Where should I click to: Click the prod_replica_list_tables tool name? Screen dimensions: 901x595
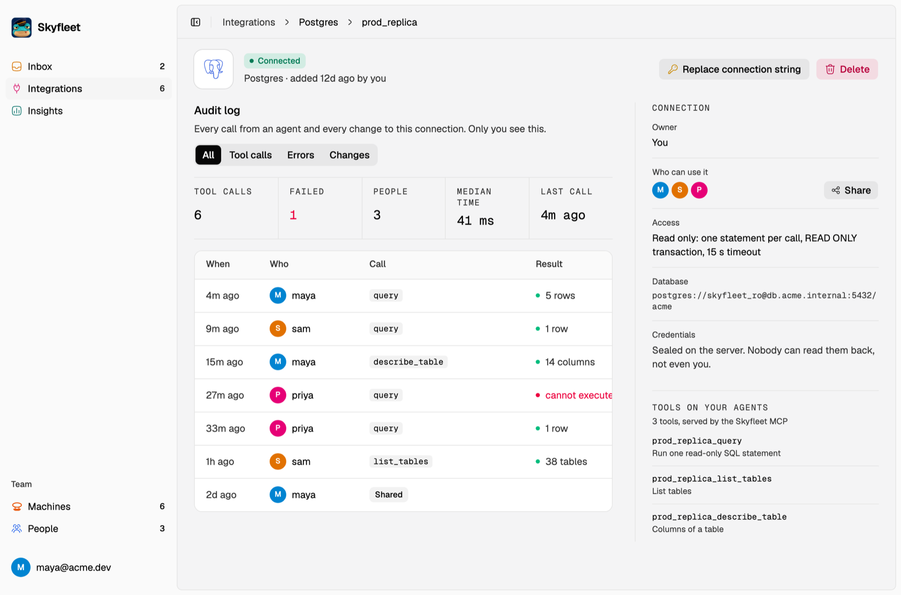[x=712, y=478]
